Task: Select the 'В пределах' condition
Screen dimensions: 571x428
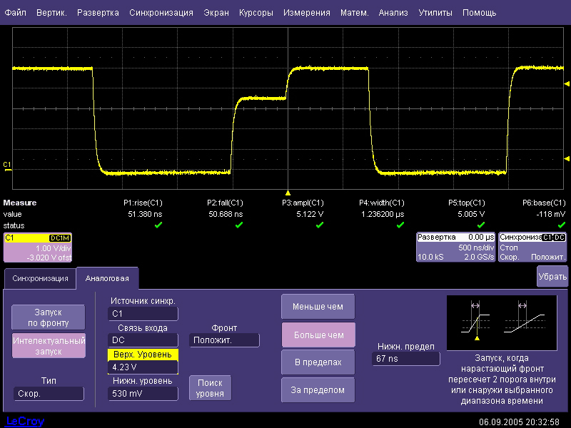Action: click(318, 362)
